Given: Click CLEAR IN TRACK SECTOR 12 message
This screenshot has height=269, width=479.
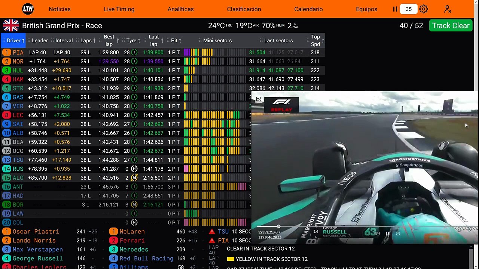Looking at the screenshot, I should click(260, 249).
